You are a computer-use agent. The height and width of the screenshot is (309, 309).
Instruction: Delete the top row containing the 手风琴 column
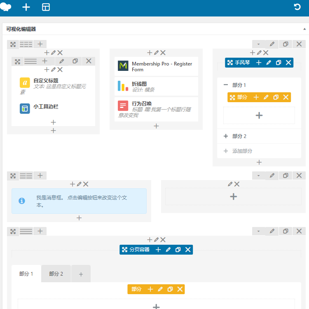click(x=299, y=44)
